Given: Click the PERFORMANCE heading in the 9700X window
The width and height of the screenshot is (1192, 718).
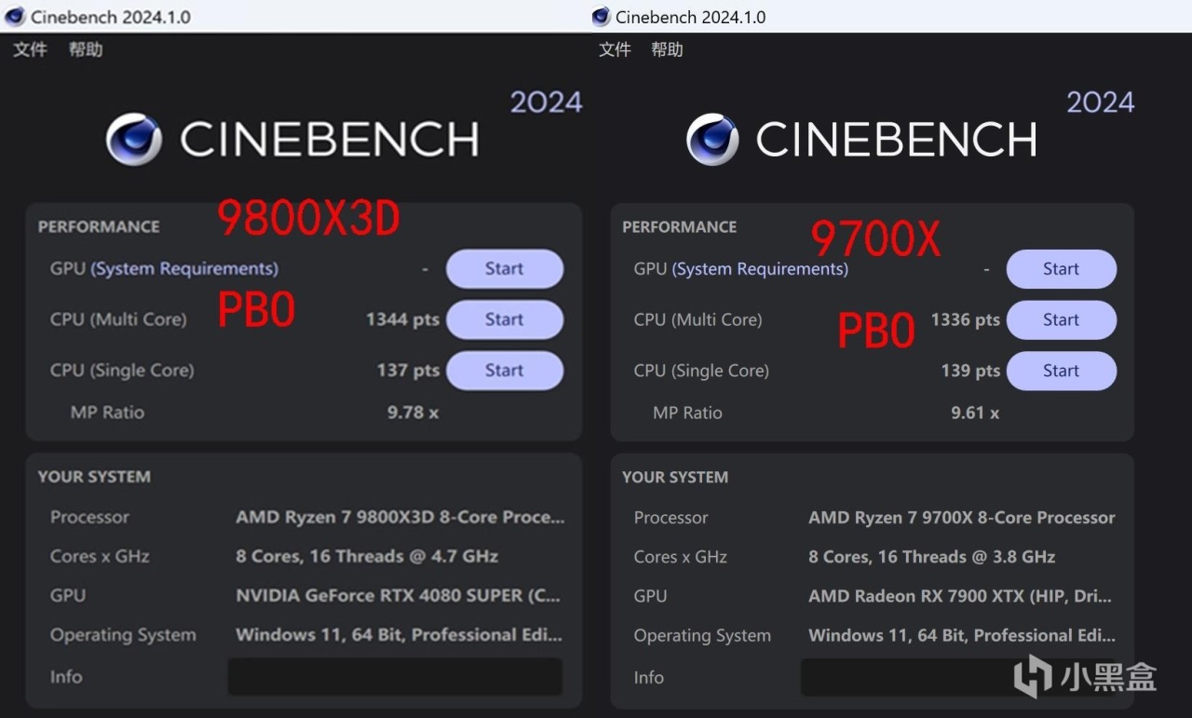Looking at the screenshot, I should tap(680, 227).
